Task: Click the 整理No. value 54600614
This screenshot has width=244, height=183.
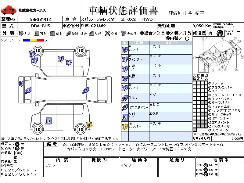Action: pos(41,20)
